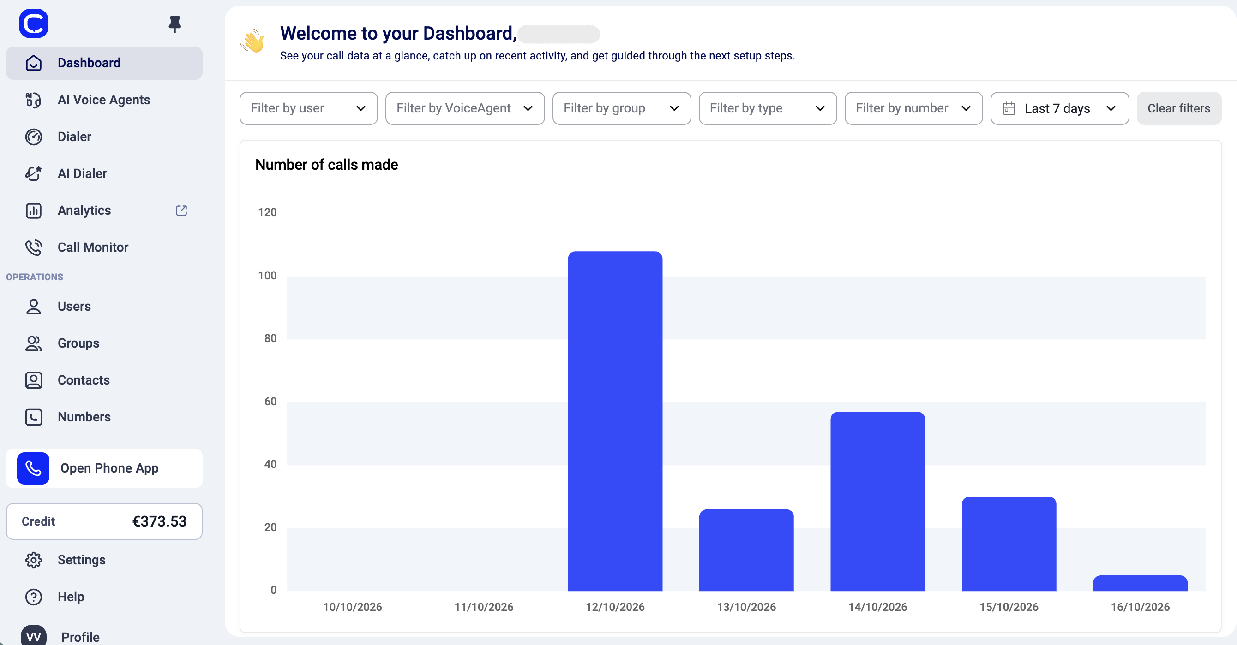Click the calendar icon in date filter
Image resolution: width=1237 pixels, height=645 pixels.
pos(1009,108)
